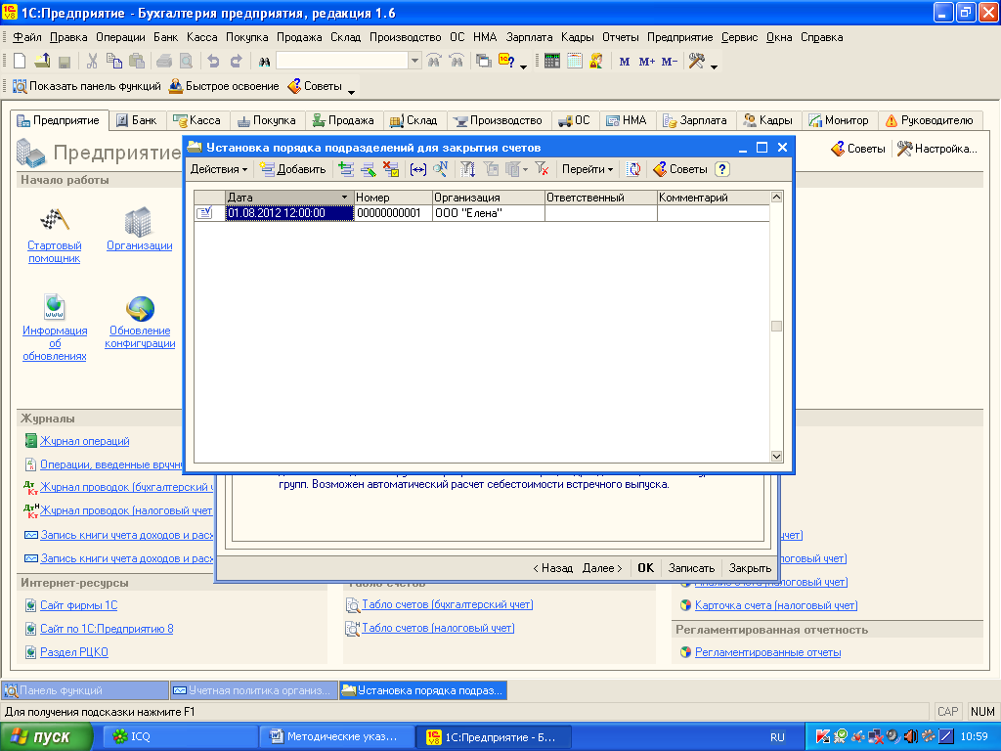Viewport: 1001px width, 751px height.
Task: Click the Paste clipboard icon
Action: coord(137,62)
